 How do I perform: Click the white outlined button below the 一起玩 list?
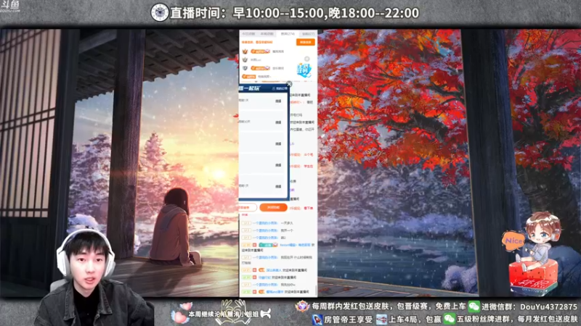pyautogui.click(x=248, y=208)
